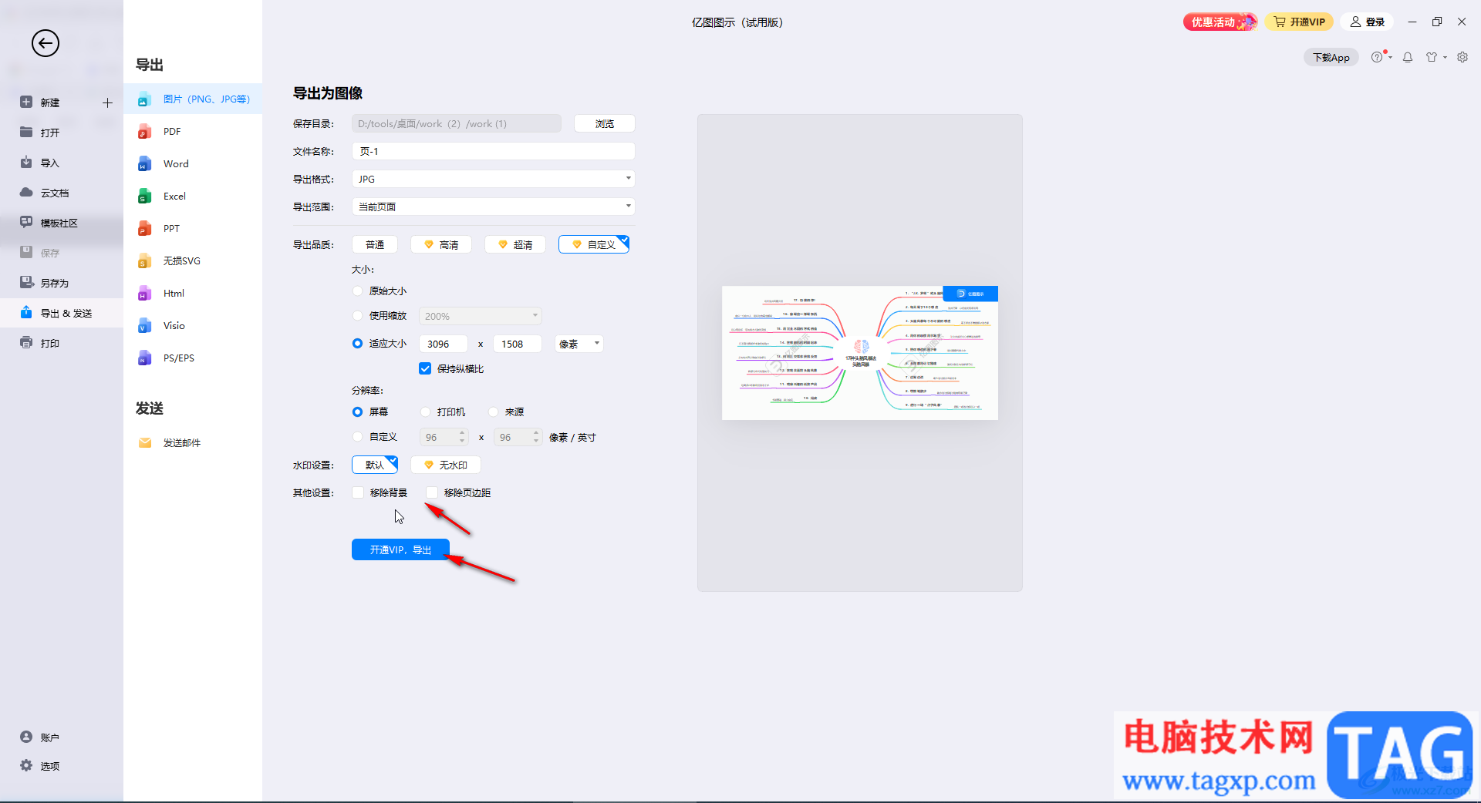Select fit size radio button

point(357,344)
